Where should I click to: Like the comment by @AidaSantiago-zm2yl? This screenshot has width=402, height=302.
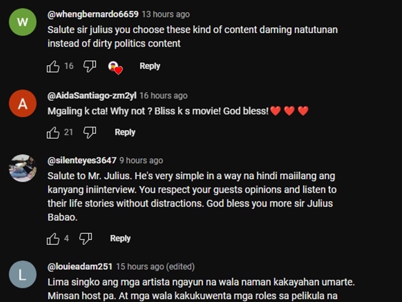(x=53, y=132)
